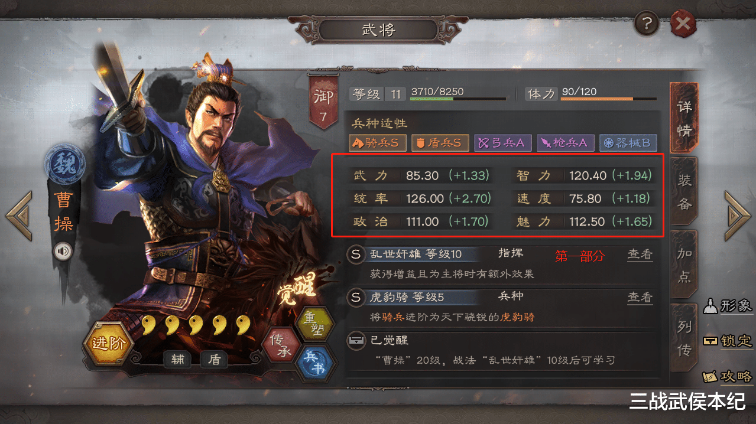
Task: Mute the hero voice speaker icon
Action: click(63, 252)
